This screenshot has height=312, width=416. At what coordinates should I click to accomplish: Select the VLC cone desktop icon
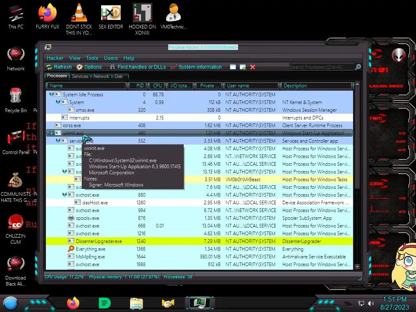tap(79, 19)
